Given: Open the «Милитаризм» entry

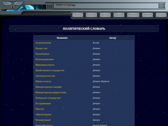Looking at the screenshot, I should [44, 114].
